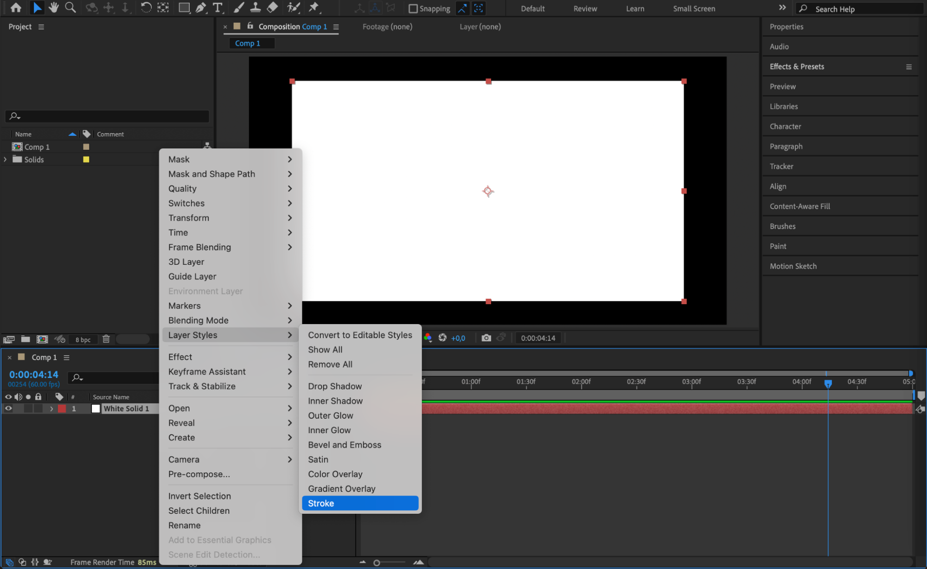Select the Zoom tool
The width and height of the screenshot is (927, 569).
[70, 8]
